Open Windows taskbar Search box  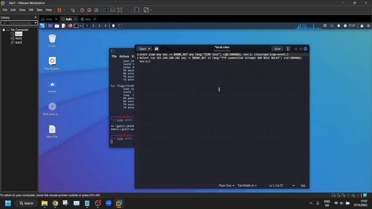click(x=27, y=203)
